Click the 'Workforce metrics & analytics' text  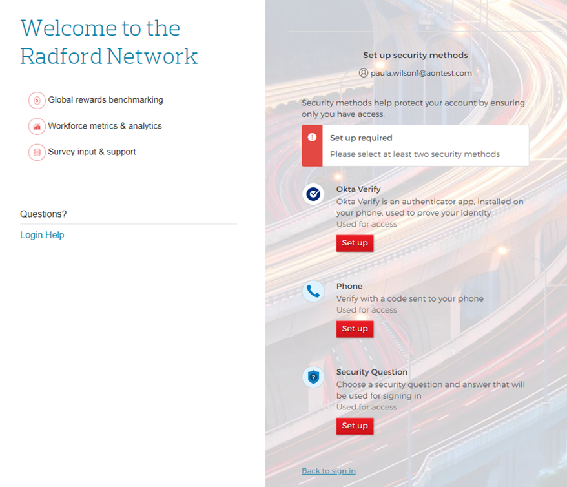[x=105, y=126]
